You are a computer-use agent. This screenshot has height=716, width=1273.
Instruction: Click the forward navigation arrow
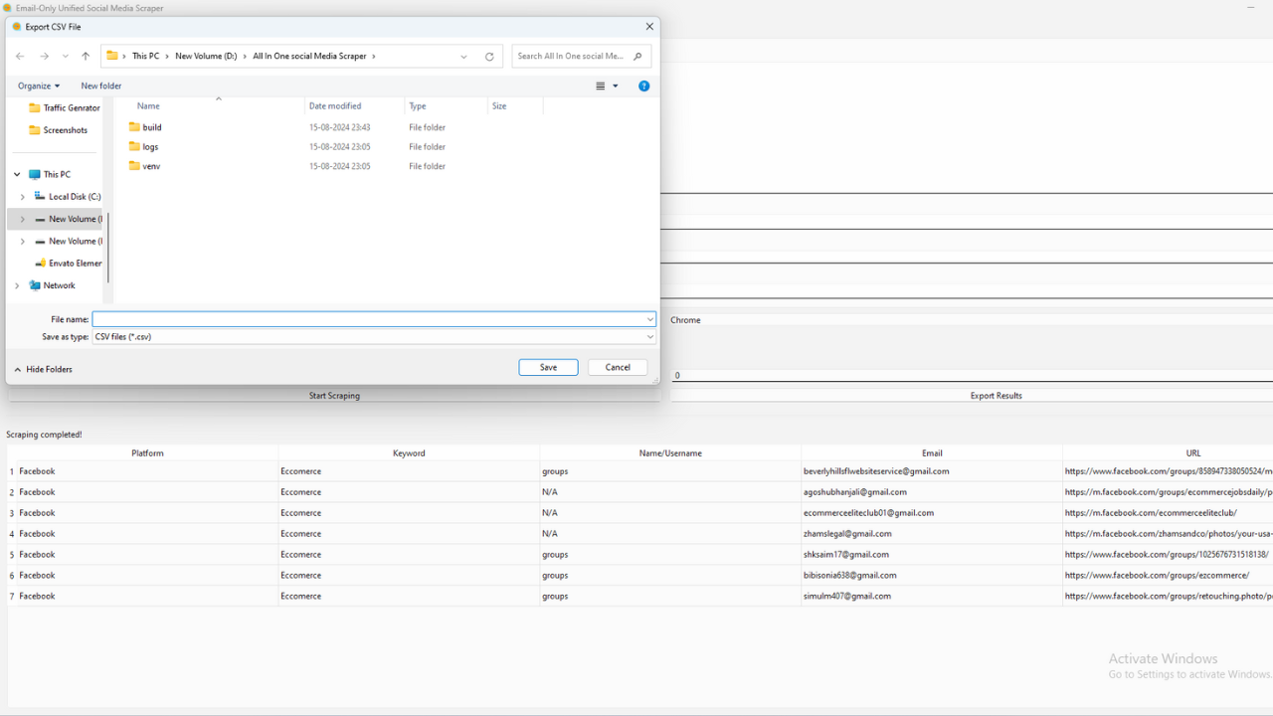click(44, 56)
